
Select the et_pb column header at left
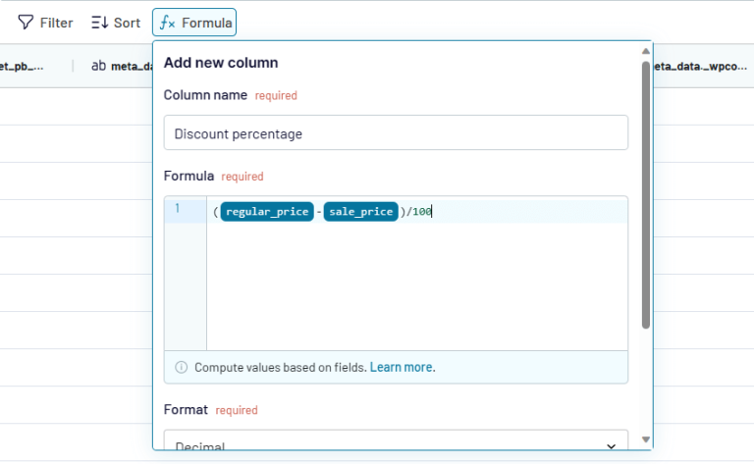tap(25, 67)
